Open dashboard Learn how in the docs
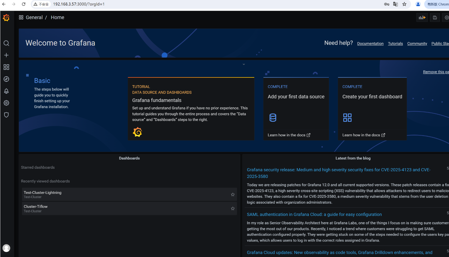The width and height of the screenshot is (449, 257). pos(364,135)
